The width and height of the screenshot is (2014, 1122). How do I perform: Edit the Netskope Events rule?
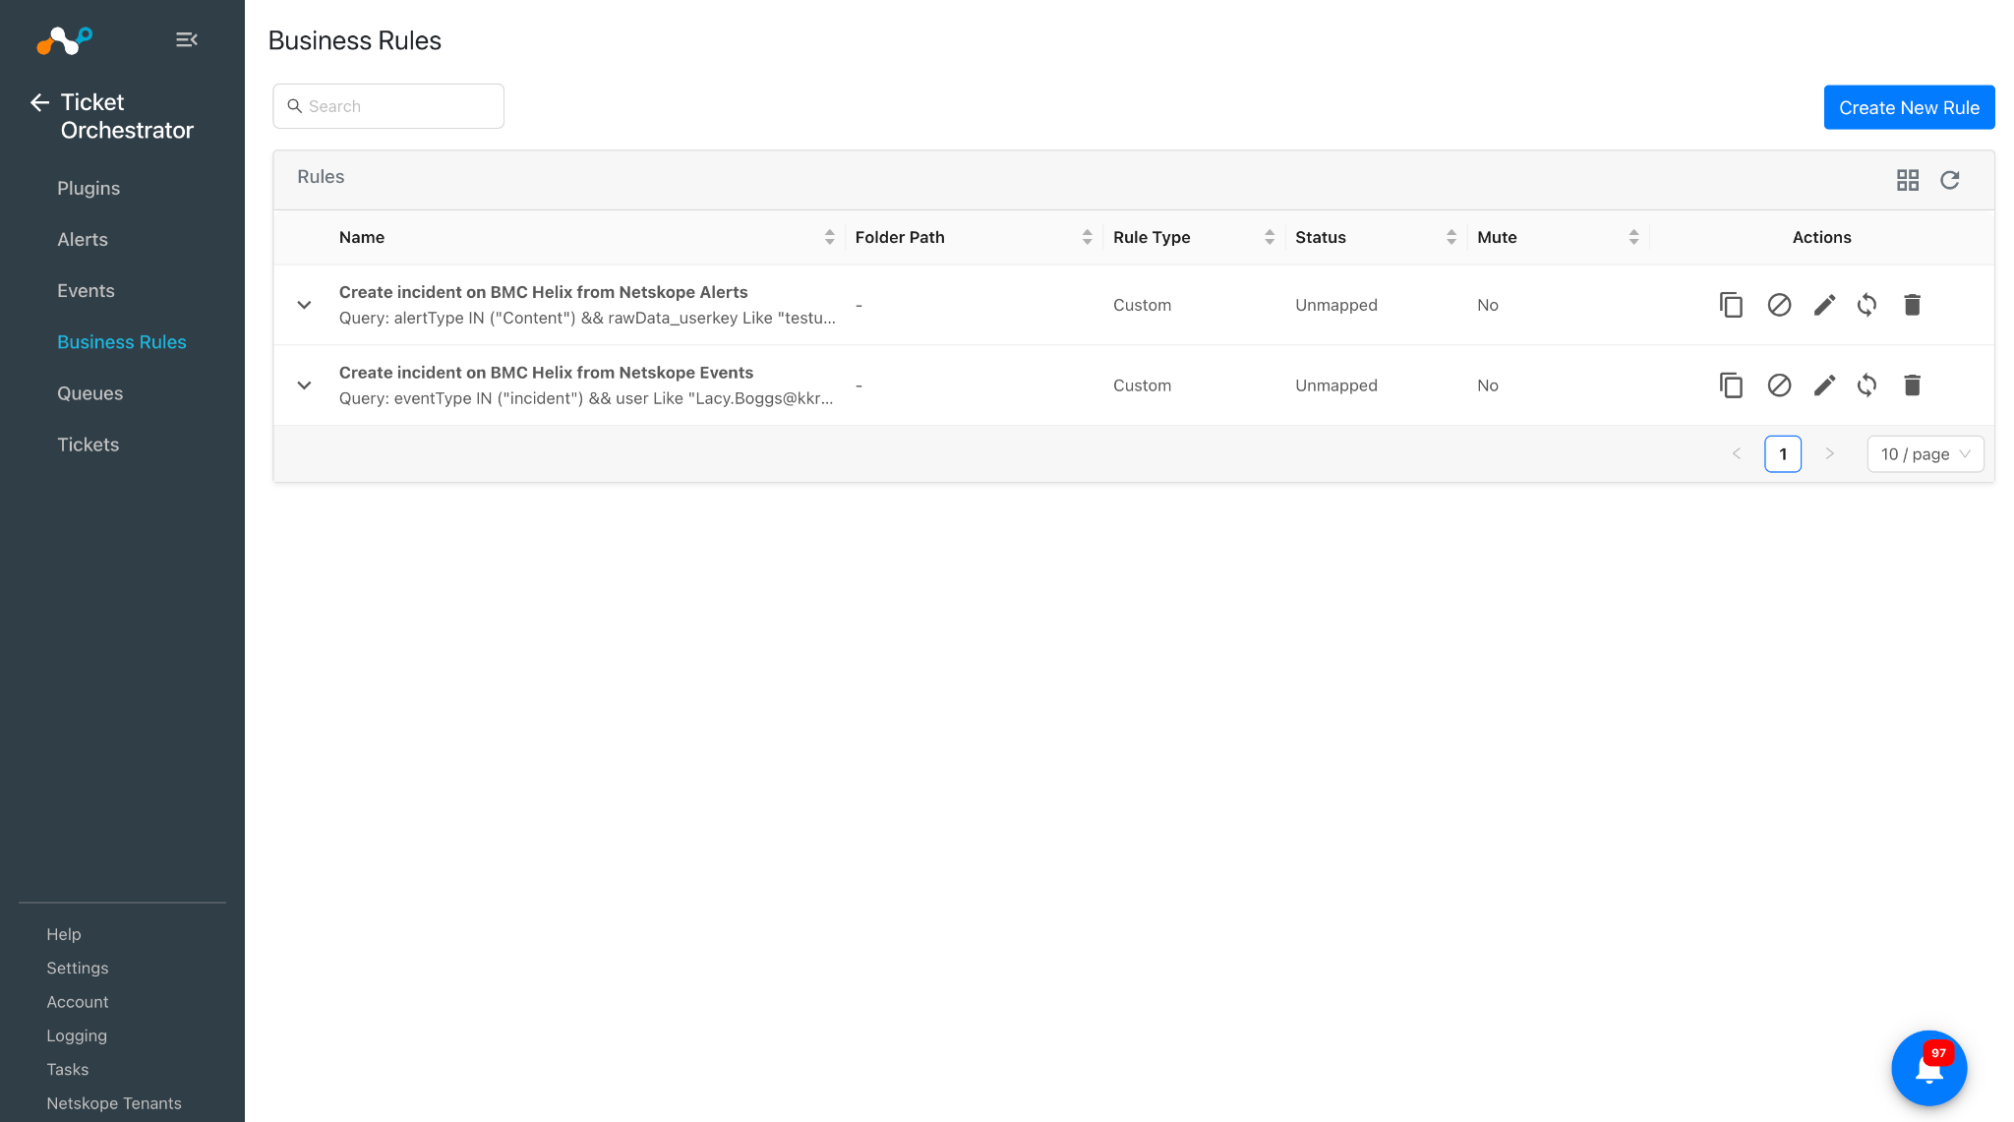[x=1824, y=385]
